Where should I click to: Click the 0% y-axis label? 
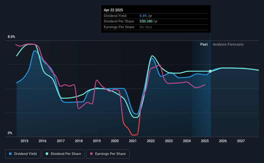click(10, 133)
